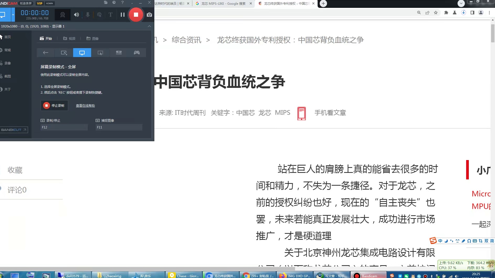Click the pause recording icon

[x=122, y=15]
